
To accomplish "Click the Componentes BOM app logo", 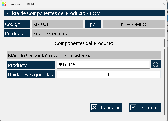I will [4, 4].
